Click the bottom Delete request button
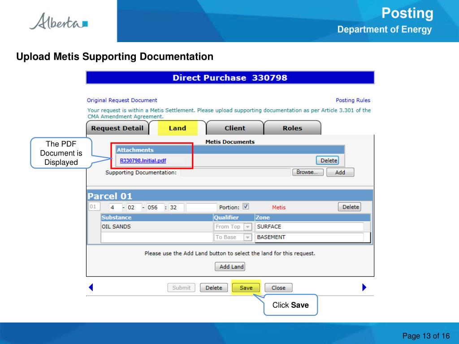The width and height of the screenshot is (459, 344). pyautogui.click(x=214, y=288)
